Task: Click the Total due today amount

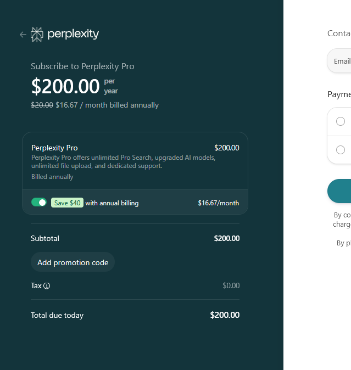Action: tap(225, 315)
